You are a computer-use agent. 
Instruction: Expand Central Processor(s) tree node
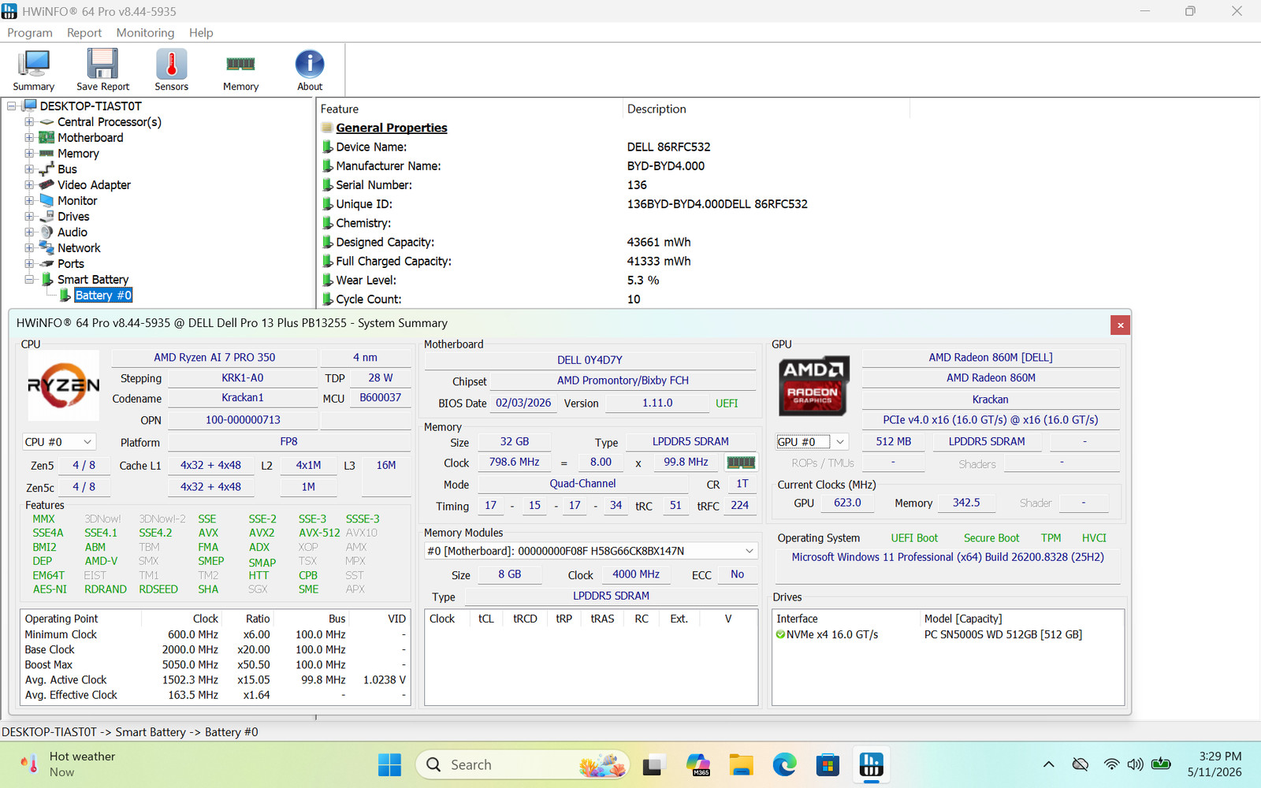point(29,122)
